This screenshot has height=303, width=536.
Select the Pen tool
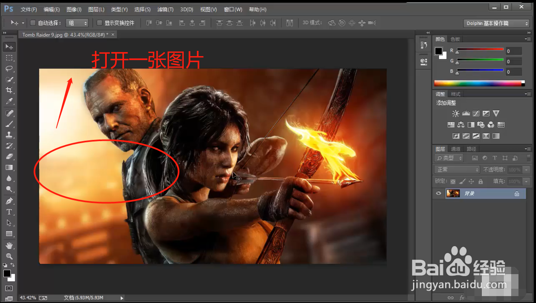coord(9,201)
